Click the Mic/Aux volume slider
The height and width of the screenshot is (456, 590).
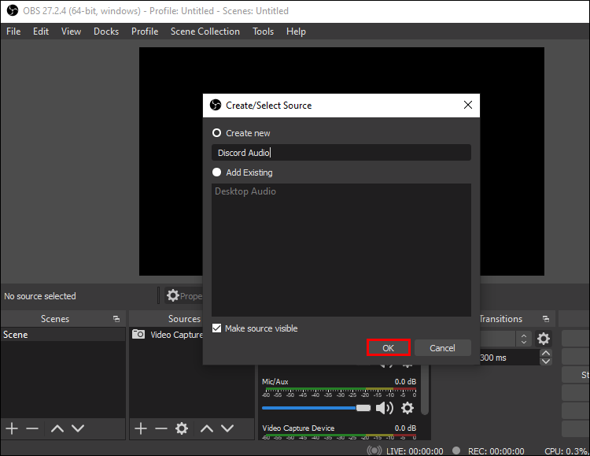tap(315, 408)
